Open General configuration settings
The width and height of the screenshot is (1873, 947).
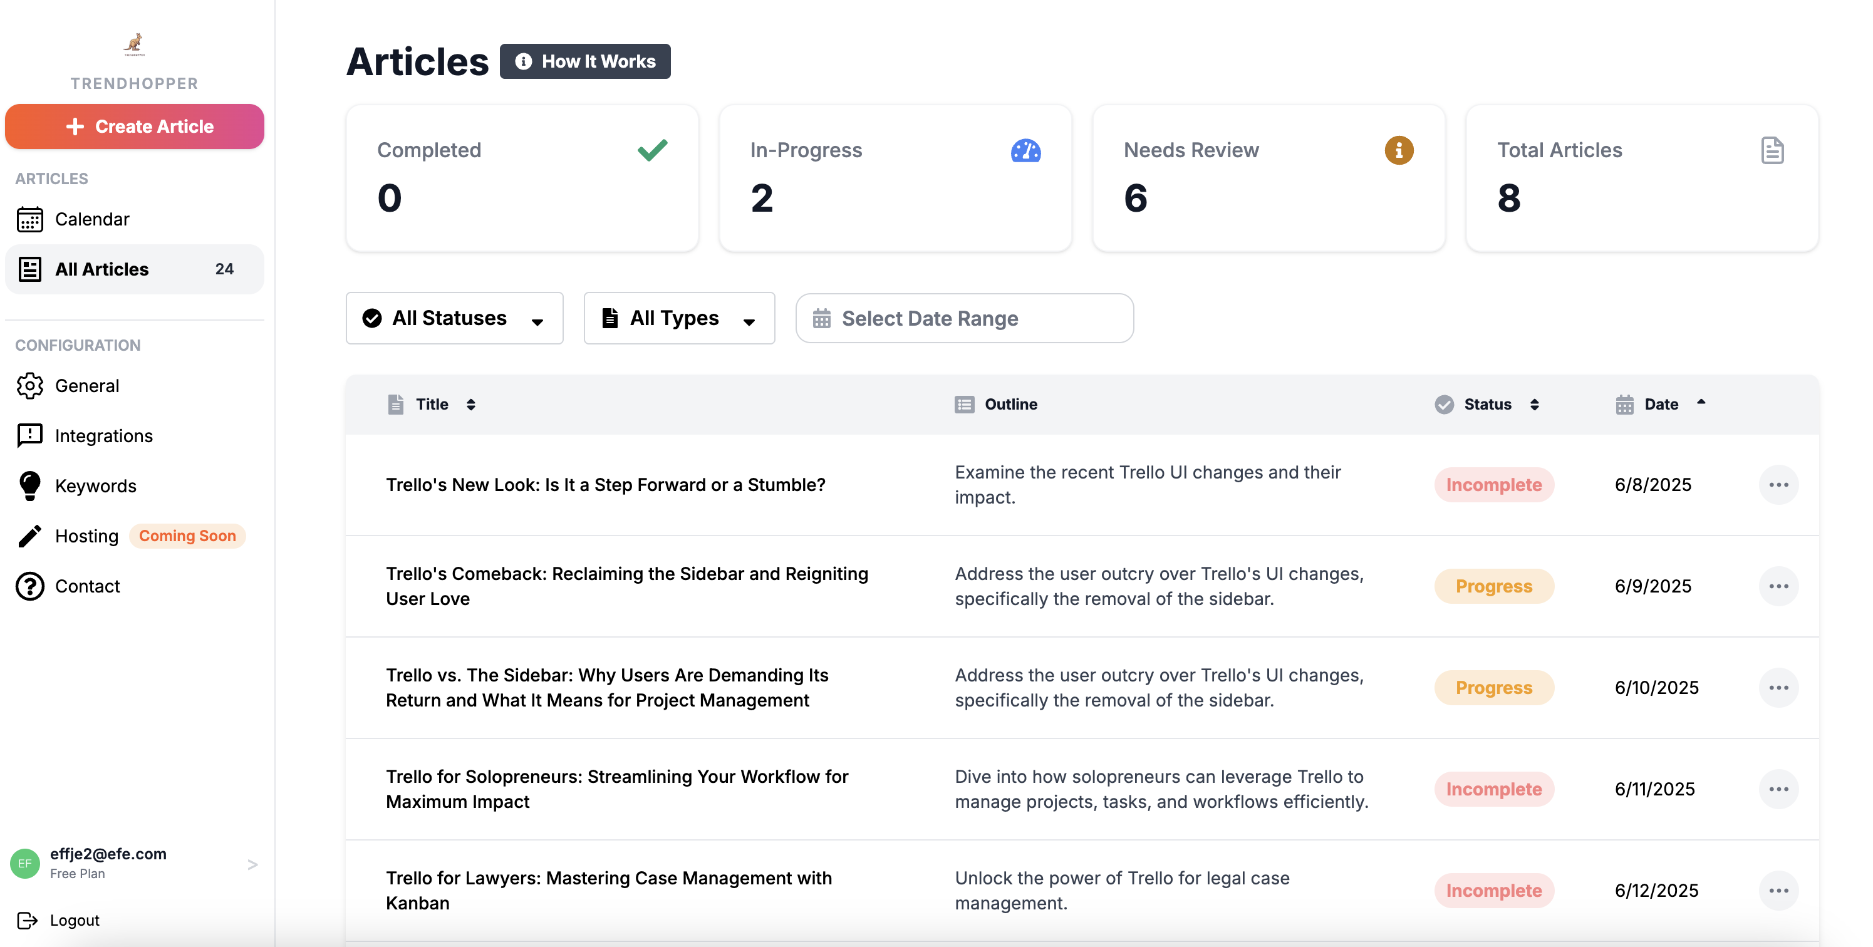(x=135, y=386)
